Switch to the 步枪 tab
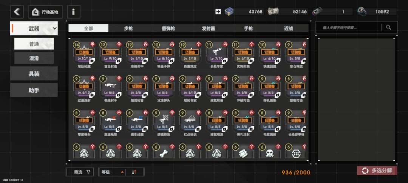Image resolution: width=408 pixels, height=183 pixels. coord(128,28)
